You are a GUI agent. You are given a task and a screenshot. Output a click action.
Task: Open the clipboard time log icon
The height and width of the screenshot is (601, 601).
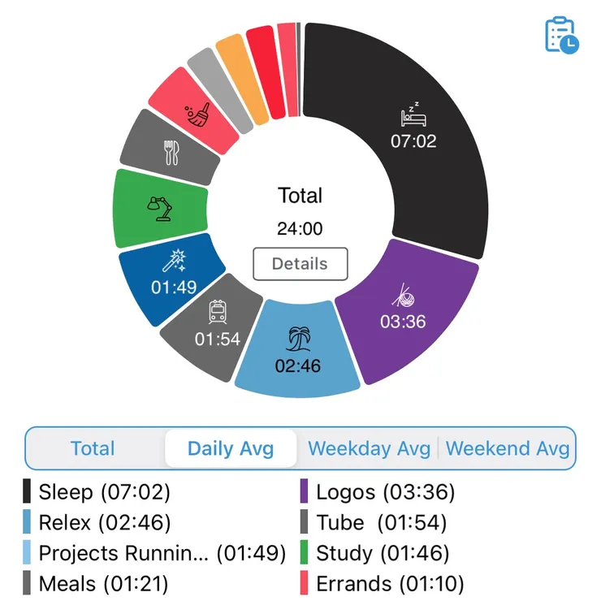coord(561,36)
